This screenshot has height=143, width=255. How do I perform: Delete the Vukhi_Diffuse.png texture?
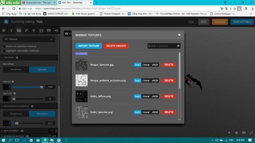[169, 96]
